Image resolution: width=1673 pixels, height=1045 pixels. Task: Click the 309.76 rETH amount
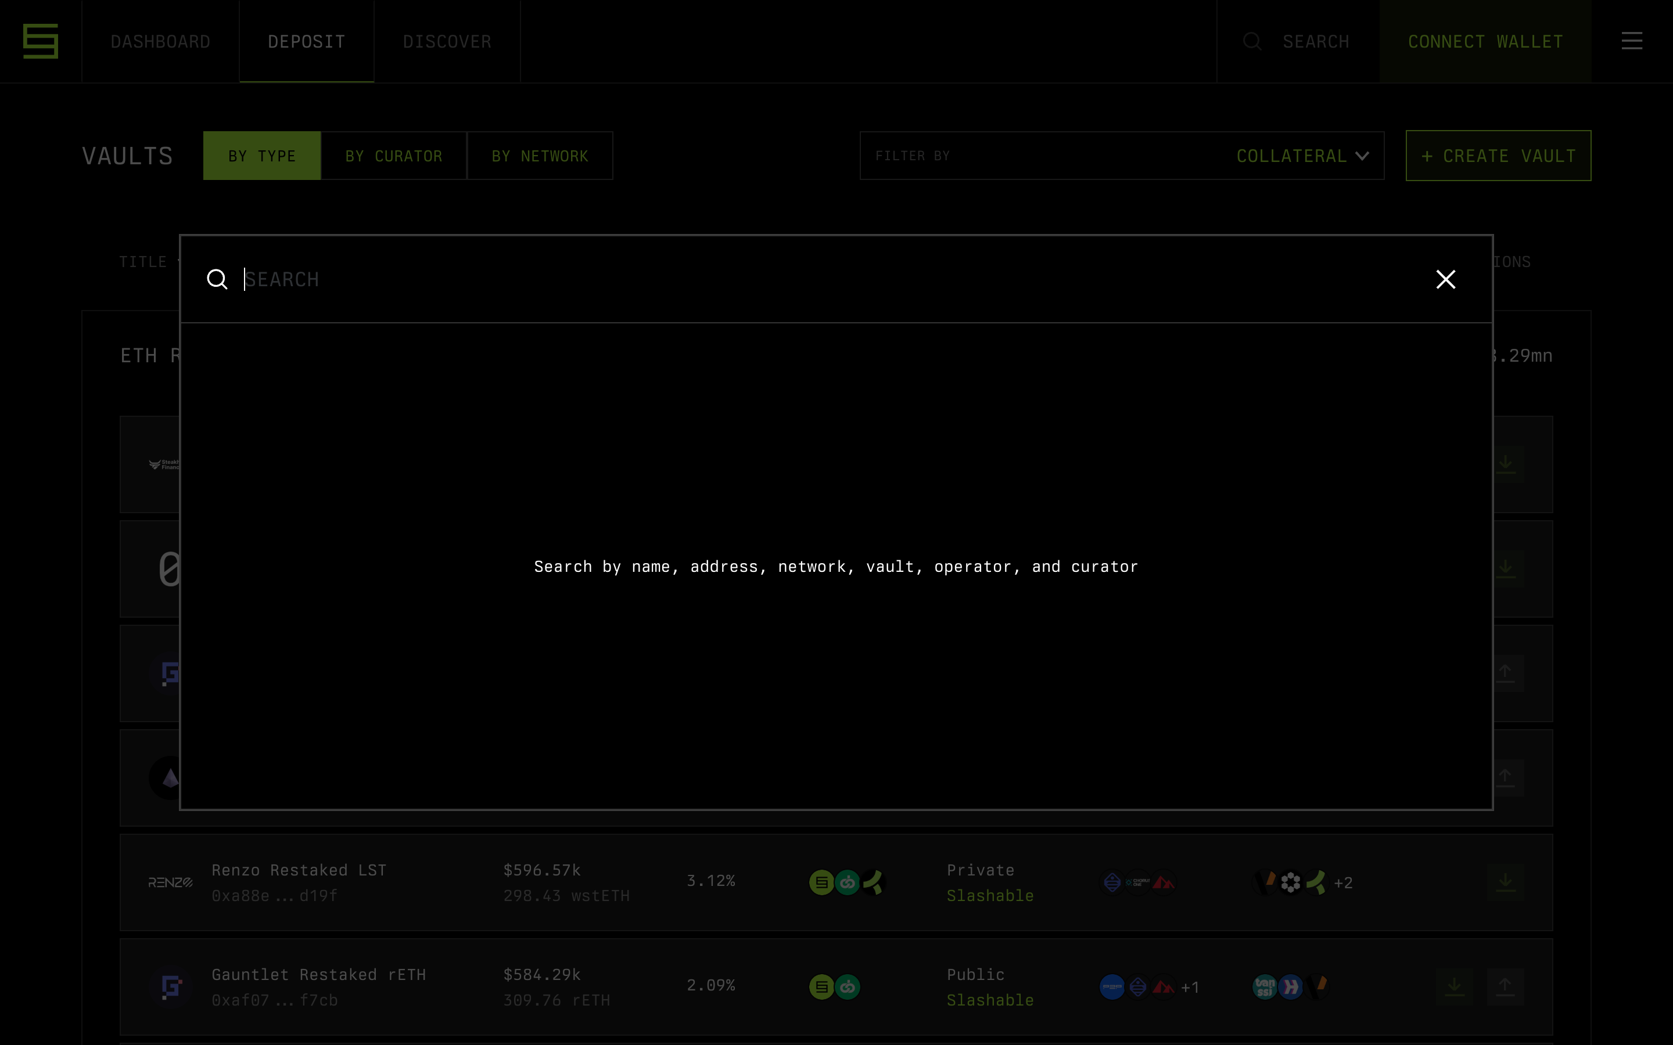click(557, 1000)
